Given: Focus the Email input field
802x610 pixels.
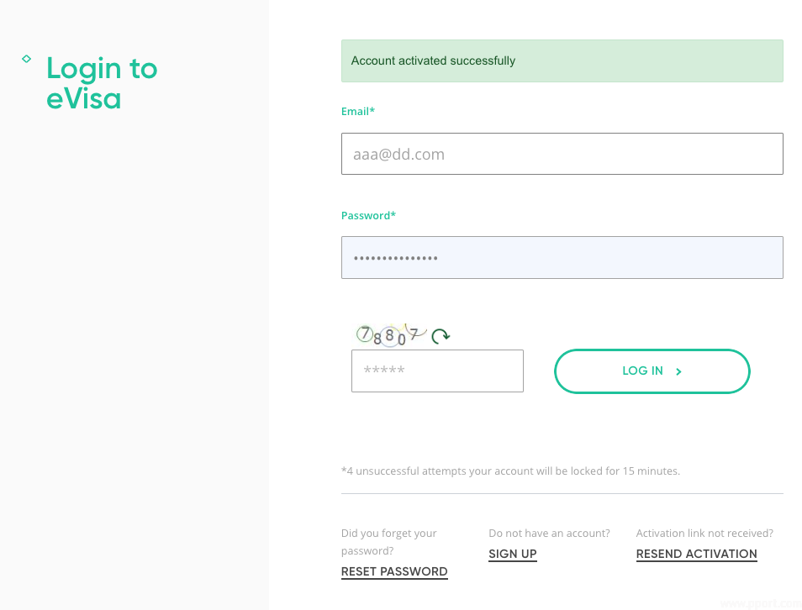Looking at the screenshot, I should [562, 154].
